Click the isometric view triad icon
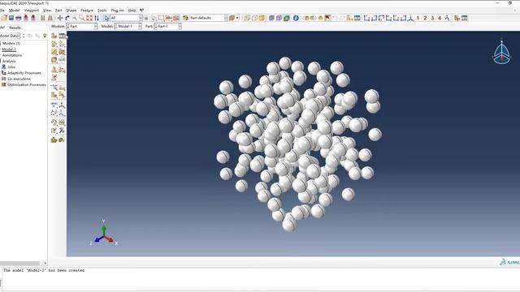This screenshot has height=292, width=520. pos(410,18)
